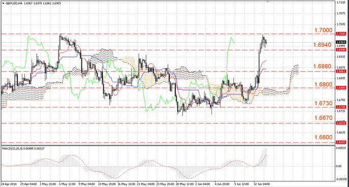Viewport: 349px width, 187px height.
Task: Click the 1.6755 price axis value
Action: [x=341, y=100]
